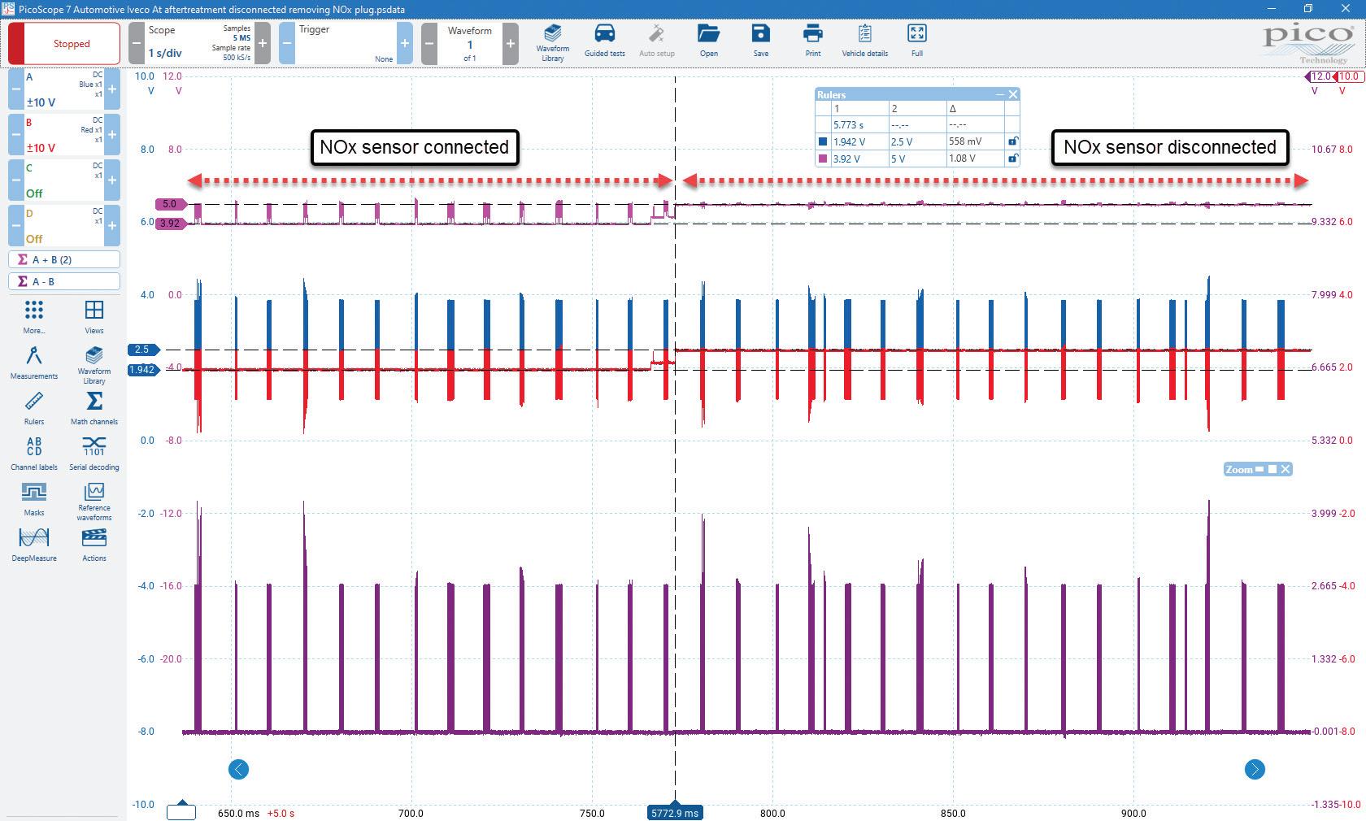This screenshot has width=1366, height=821.
Task: Open Reference waveforms
Action: (94, 502)
